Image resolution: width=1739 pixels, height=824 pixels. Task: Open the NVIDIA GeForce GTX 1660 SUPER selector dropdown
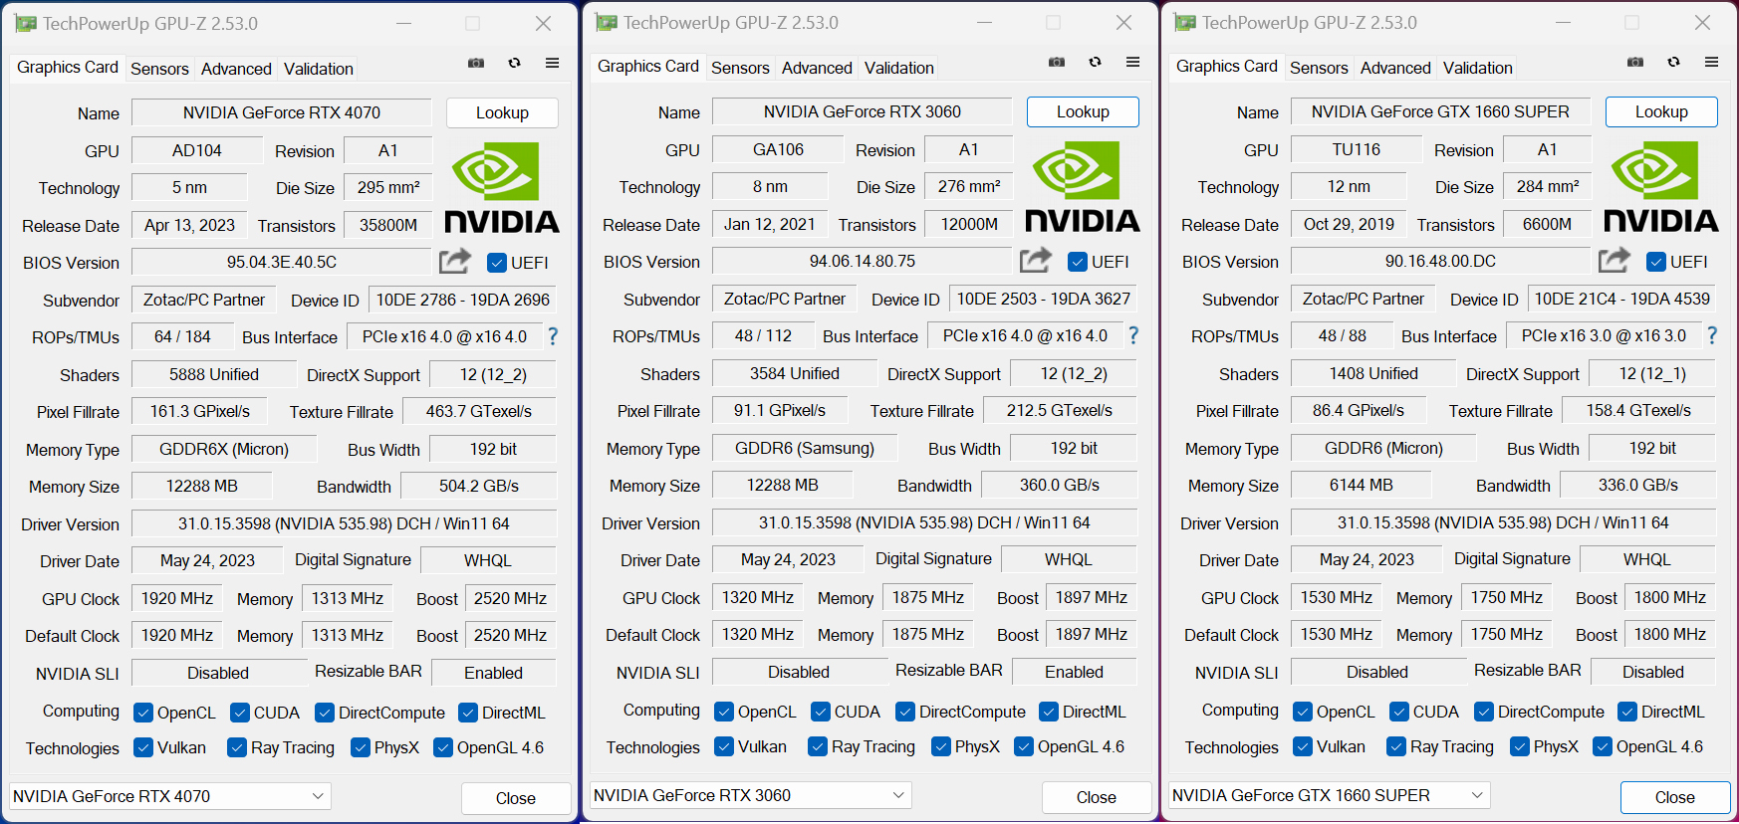(x=1330, y=795)
